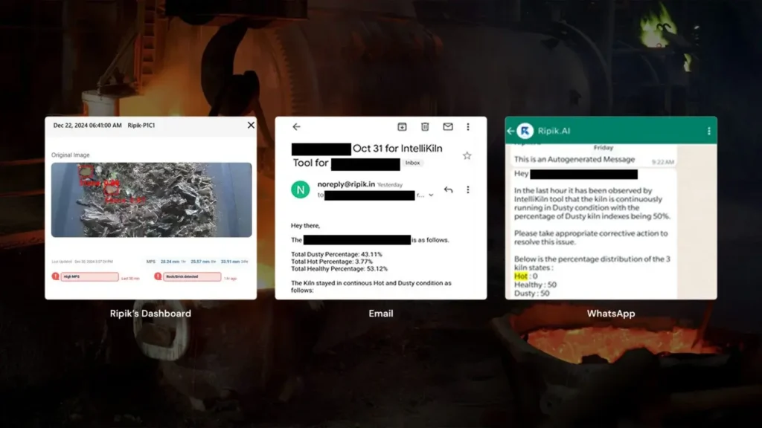Viewport: 762px width, 428px height.
Task: Open the Ripik.AI profile picture
Action: pyautogui.click(x=525, y=131)
